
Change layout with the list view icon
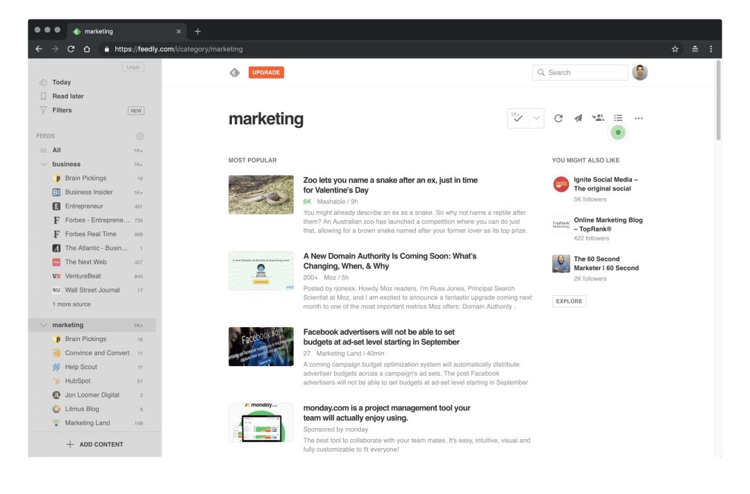pyautogui.click(x=618, y=118)
